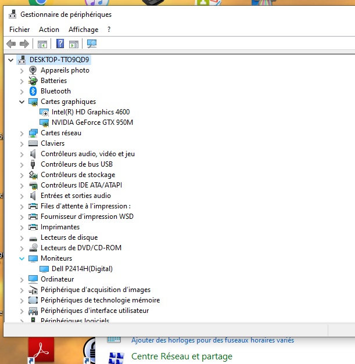This screenshot has width=355, height=364.
Task: Click the Claviers keyboard icon
Action: [33, 143]
